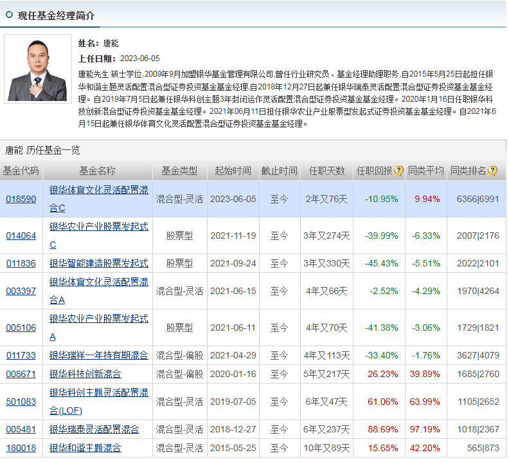Click the ranking value 565|873
This screenshot has height=462, width=509.
[x=483, y=448]
